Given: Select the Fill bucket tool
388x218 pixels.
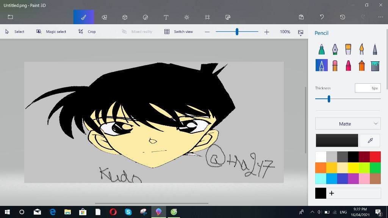Looking at the screenshot, I should click(x=375, y=65).
